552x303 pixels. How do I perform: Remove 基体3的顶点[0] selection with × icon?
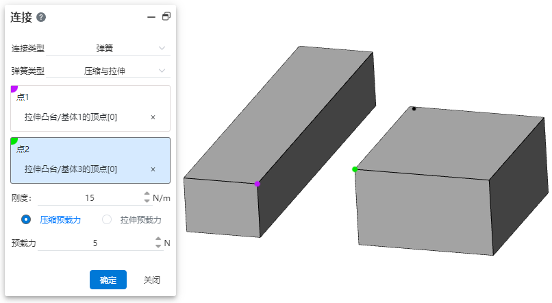(153, 169)
